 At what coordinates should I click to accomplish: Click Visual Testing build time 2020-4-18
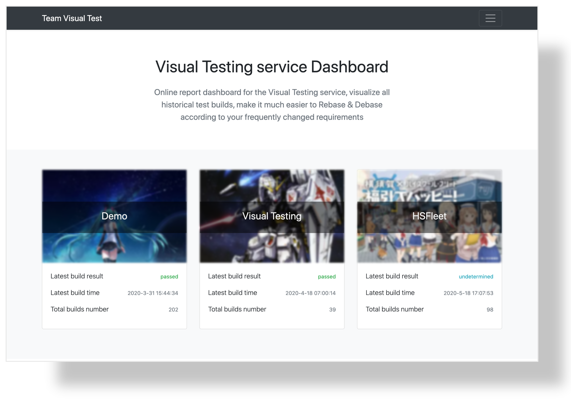[310, 293]
